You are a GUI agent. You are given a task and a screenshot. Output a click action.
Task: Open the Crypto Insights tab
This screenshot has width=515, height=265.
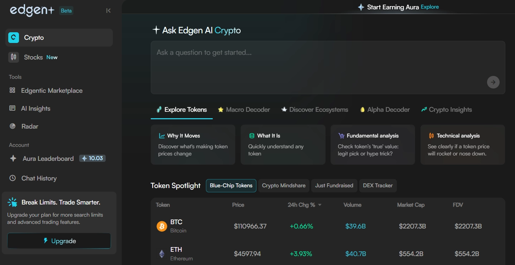[x=446, y=110]
